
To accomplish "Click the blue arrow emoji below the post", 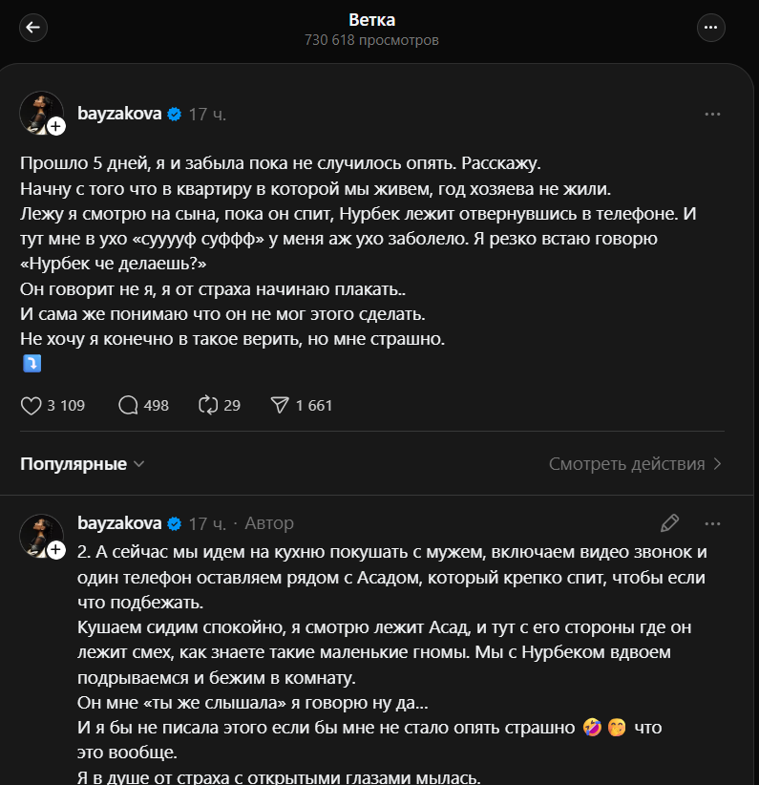I will [x=31, y=364].
